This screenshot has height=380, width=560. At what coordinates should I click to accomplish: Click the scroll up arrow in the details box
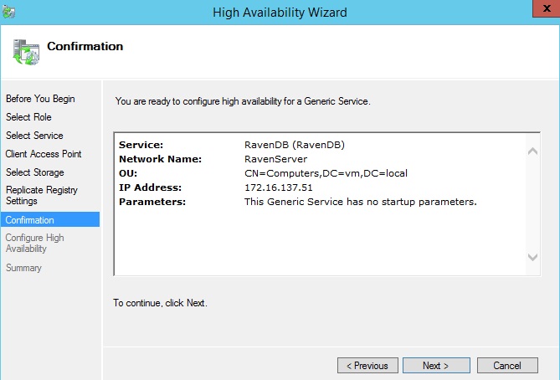point(532,151)
